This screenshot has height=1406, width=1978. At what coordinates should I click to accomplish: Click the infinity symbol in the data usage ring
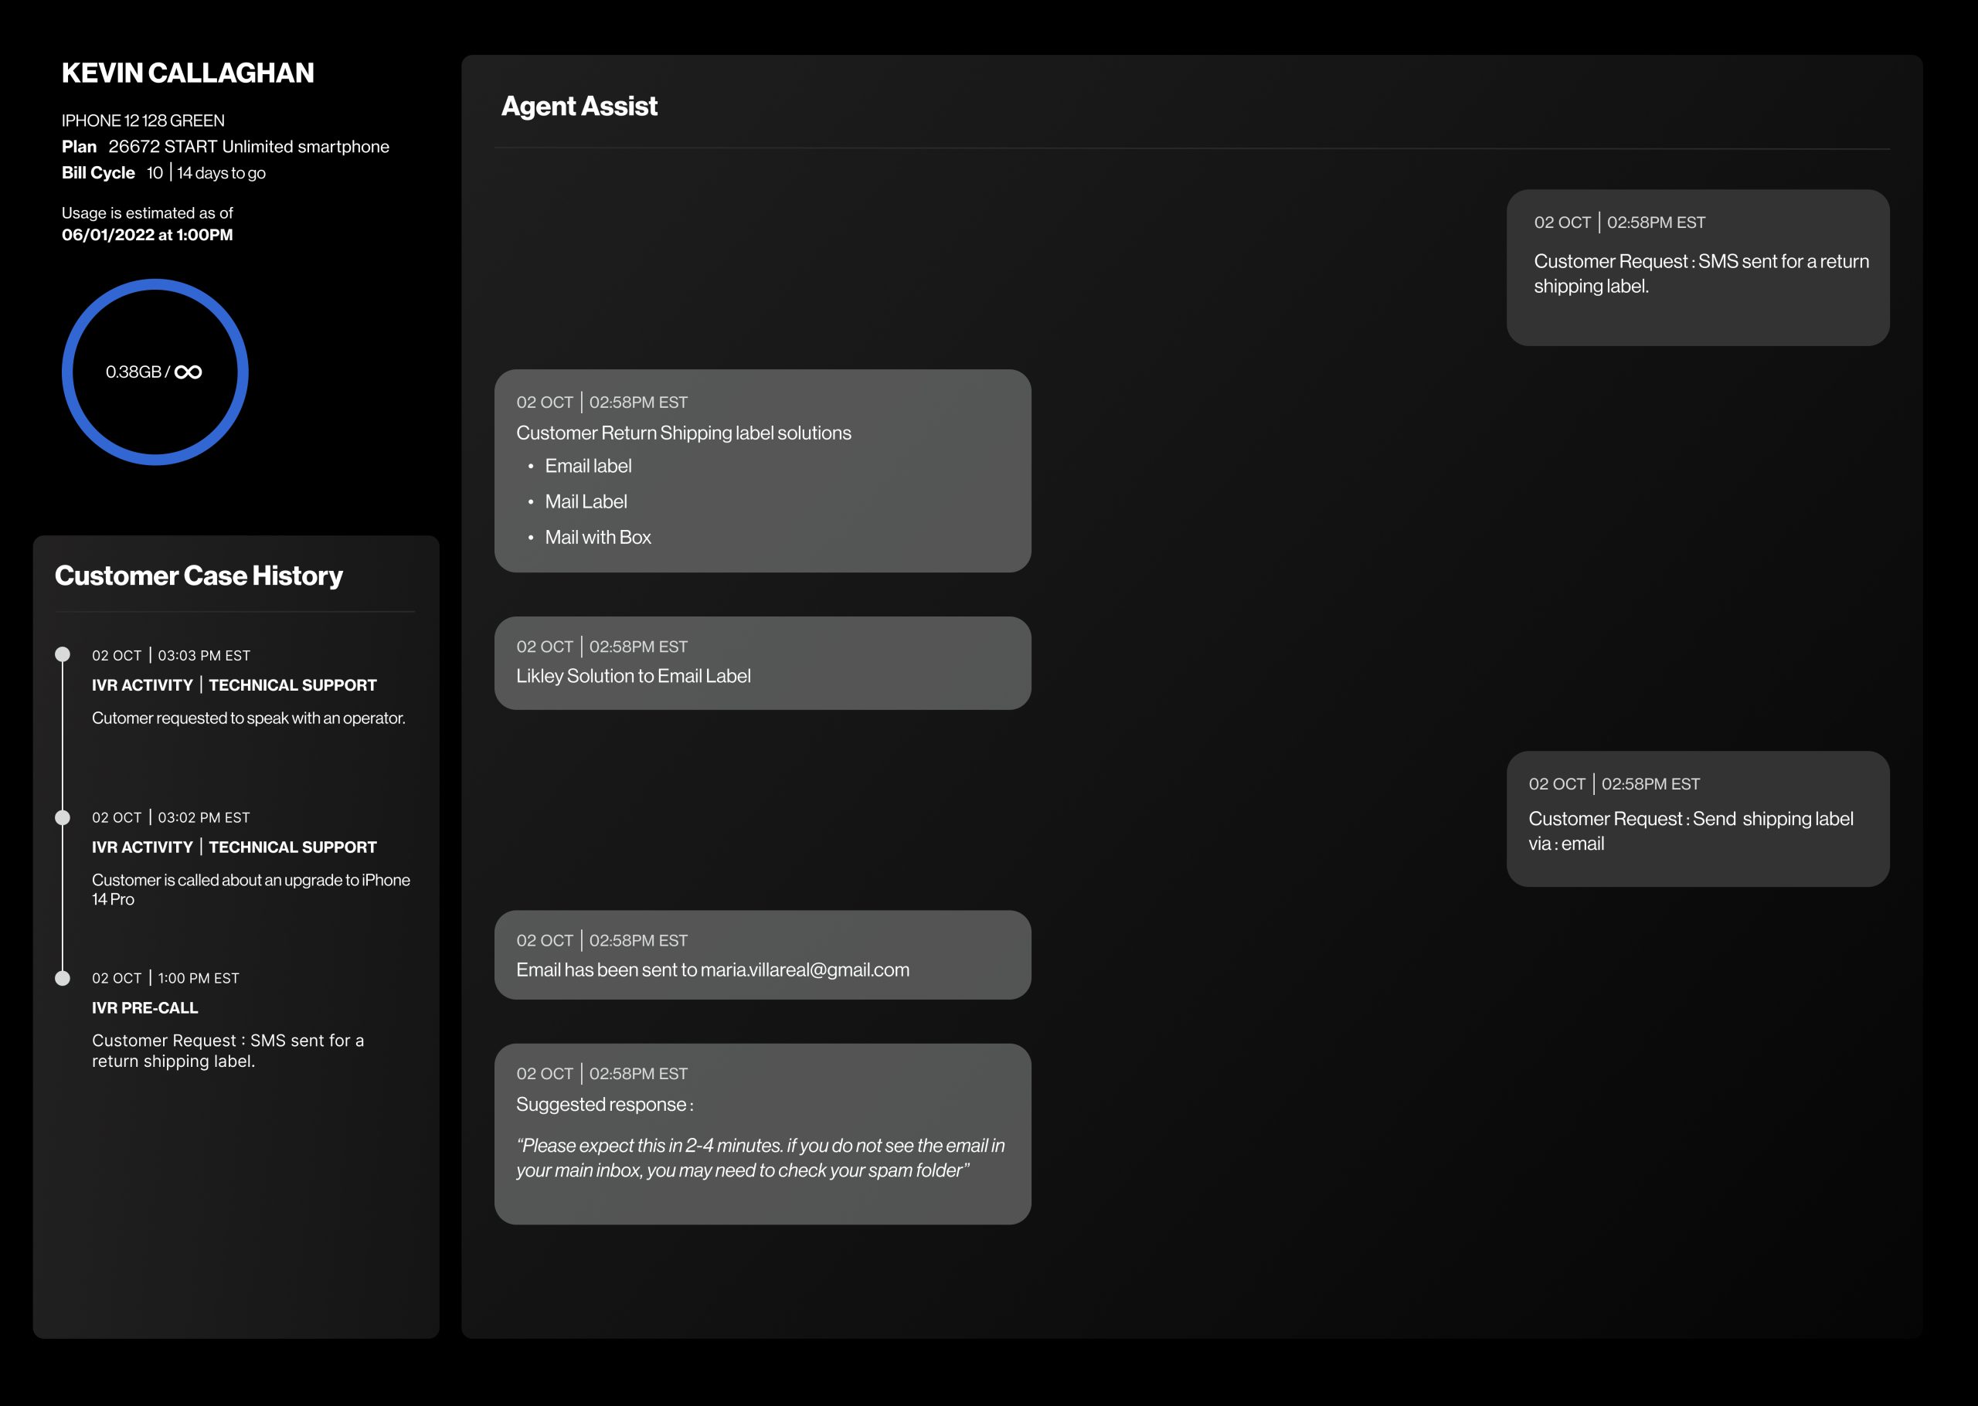pyautogui.click(x=188, y=372)
